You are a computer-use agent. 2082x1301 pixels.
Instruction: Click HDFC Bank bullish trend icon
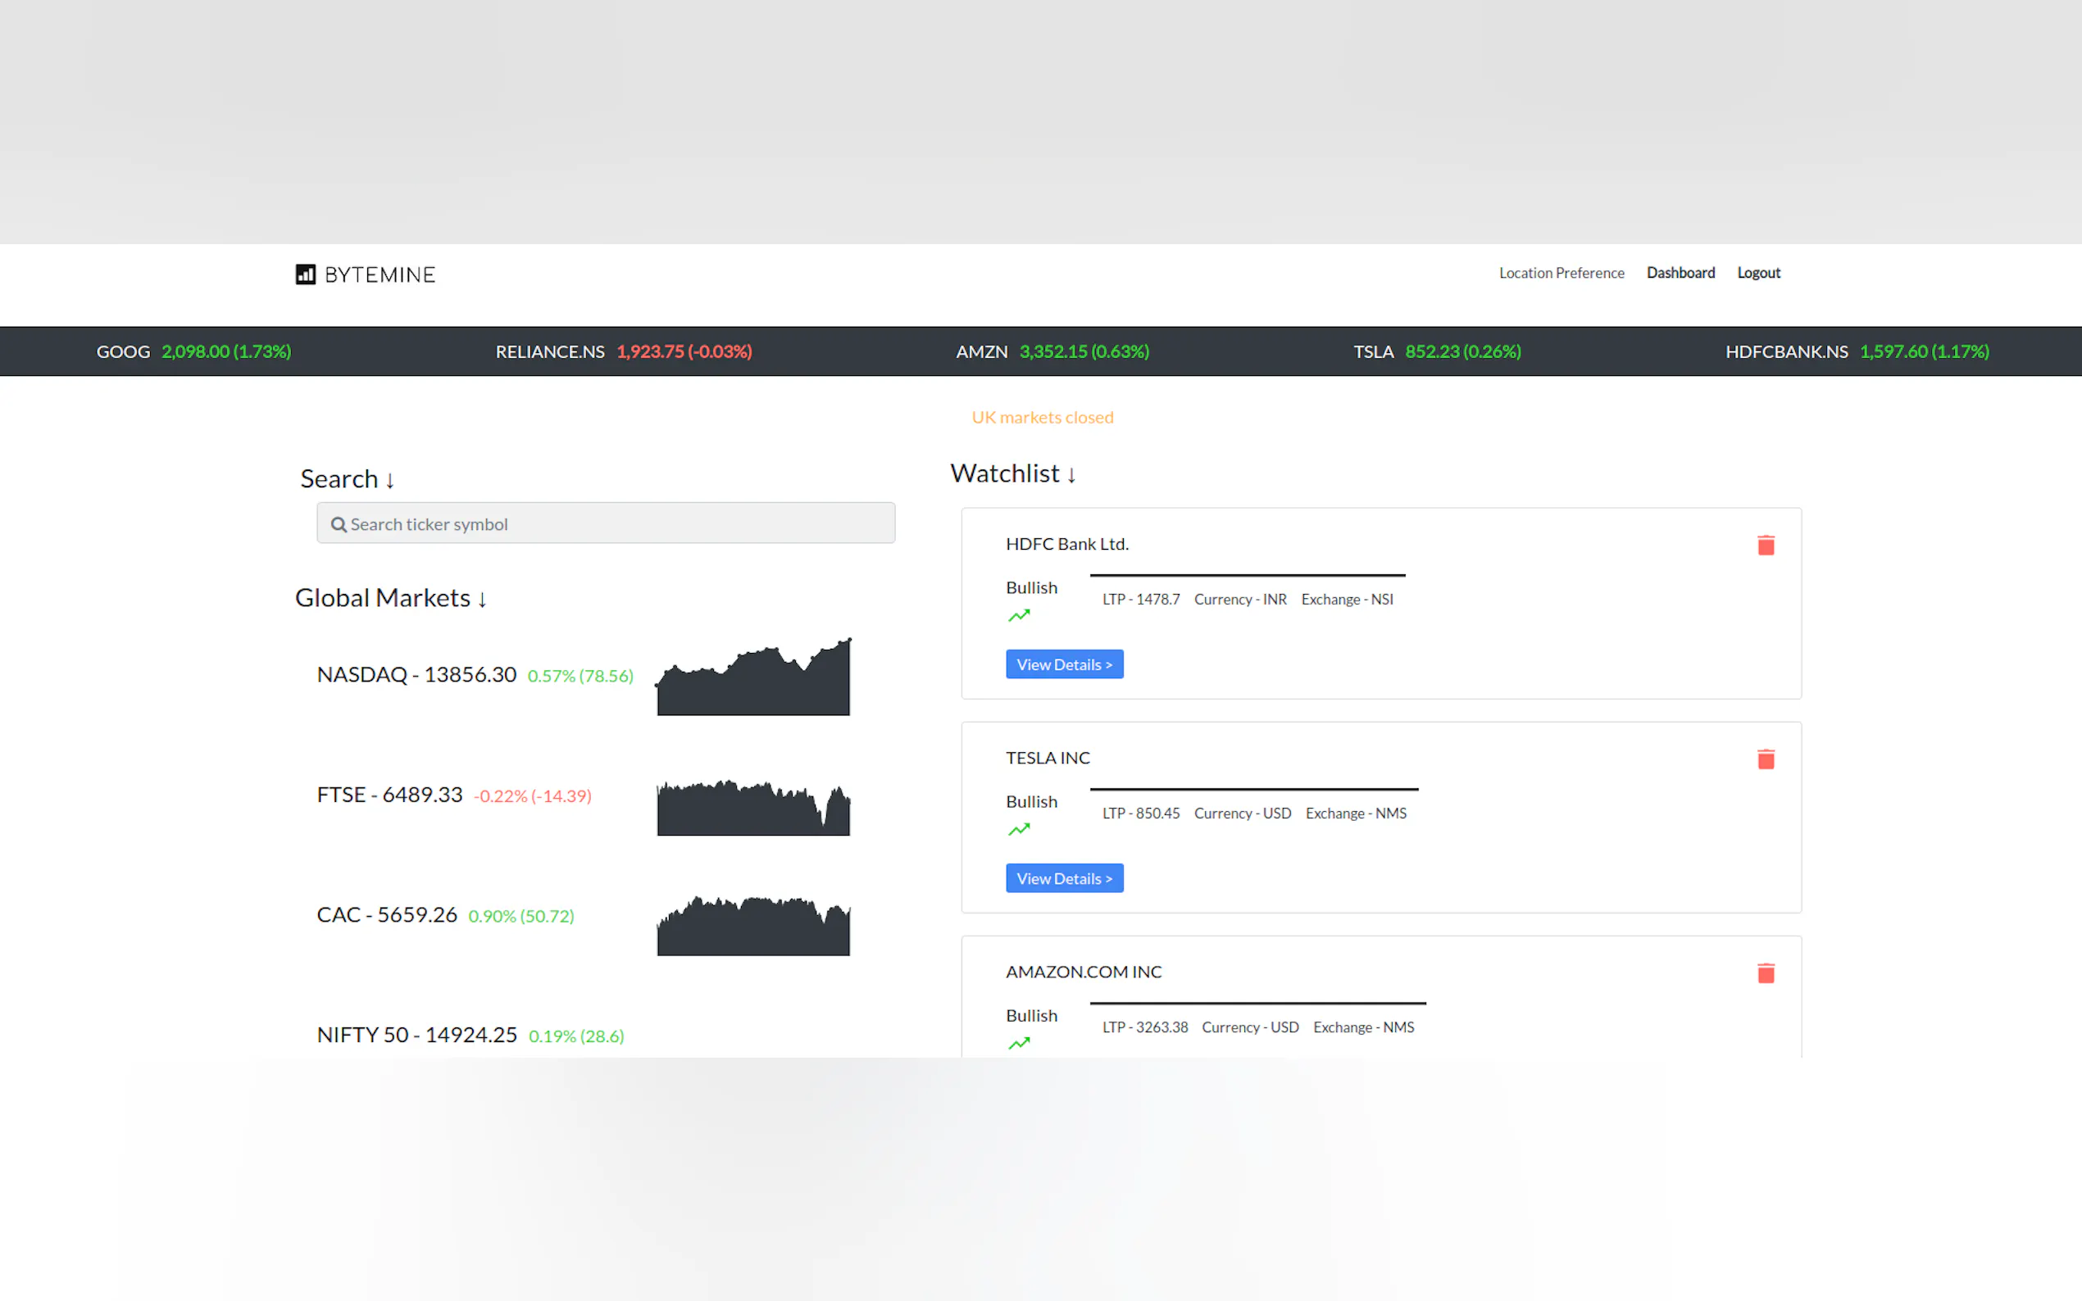pos(1019,616)
